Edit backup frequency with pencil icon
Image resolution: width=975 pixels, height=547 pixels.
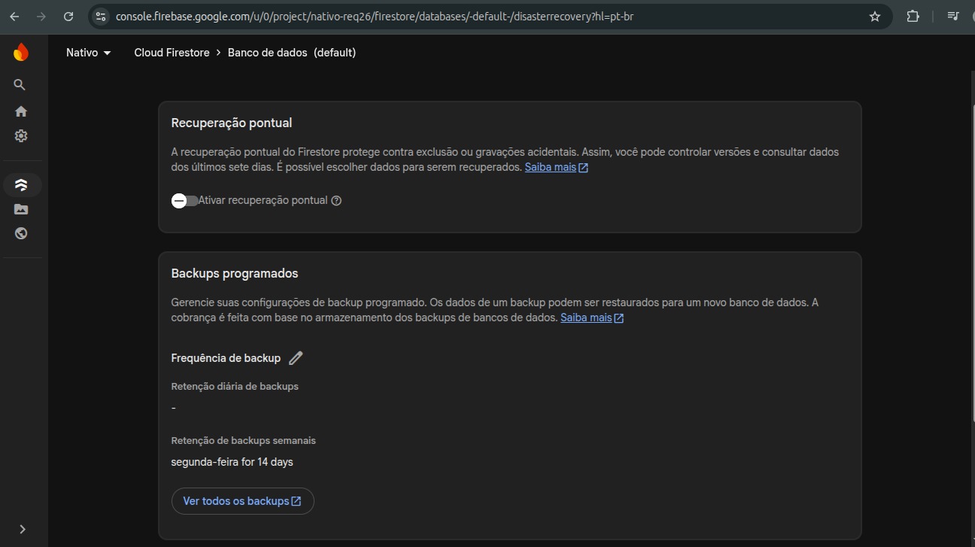296,358
